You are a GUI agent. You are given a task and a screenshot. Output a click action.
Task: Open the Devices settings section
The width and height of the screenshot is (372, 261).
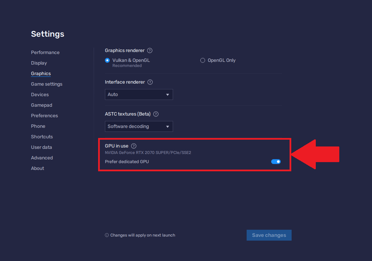pyautogui.click(x=40, y=95)
